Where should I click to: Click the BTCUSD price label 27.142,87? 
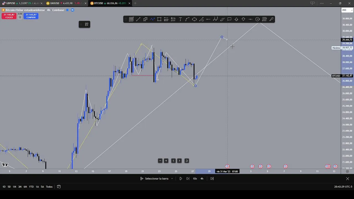(342, 76)
